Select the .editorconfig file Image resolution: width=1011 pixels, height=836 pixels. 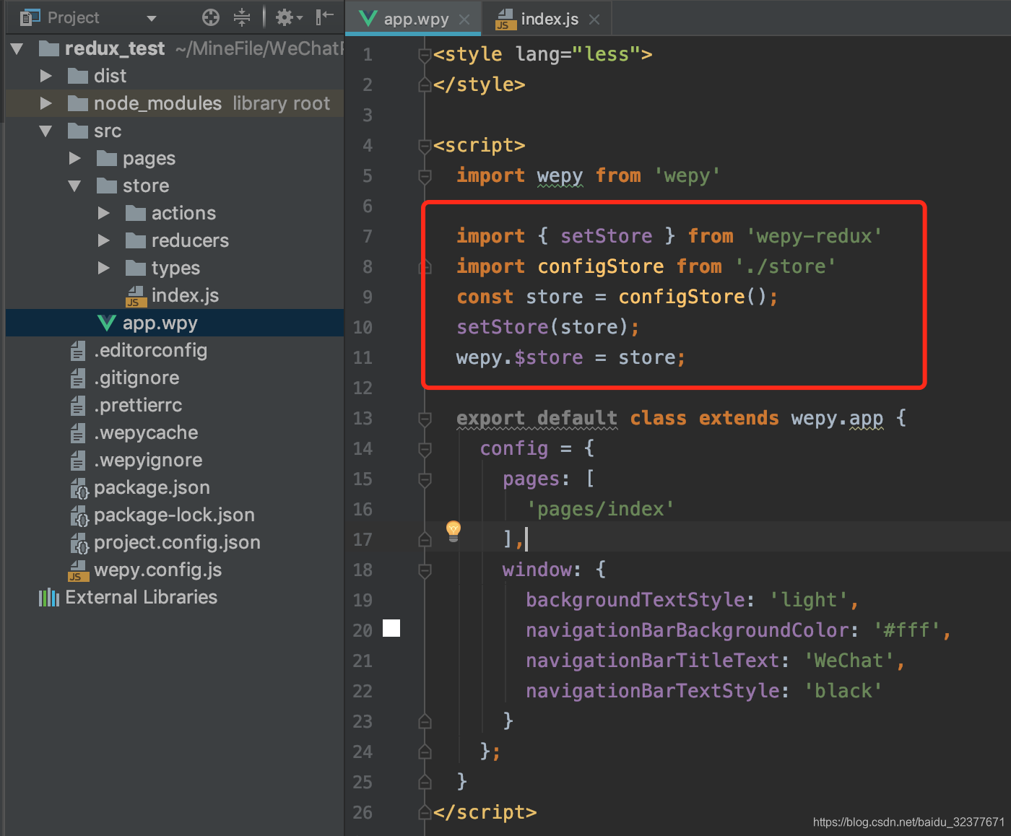[x=150, y=350]
